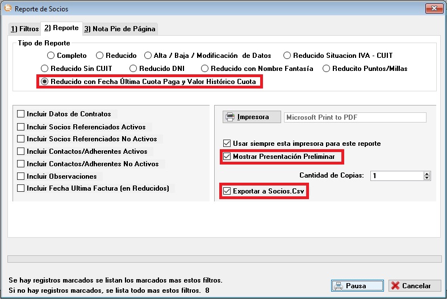The image size is (447, 299).
Task: Click the Cancelar button
Action: pyautogui.click(x=410, y=286)
